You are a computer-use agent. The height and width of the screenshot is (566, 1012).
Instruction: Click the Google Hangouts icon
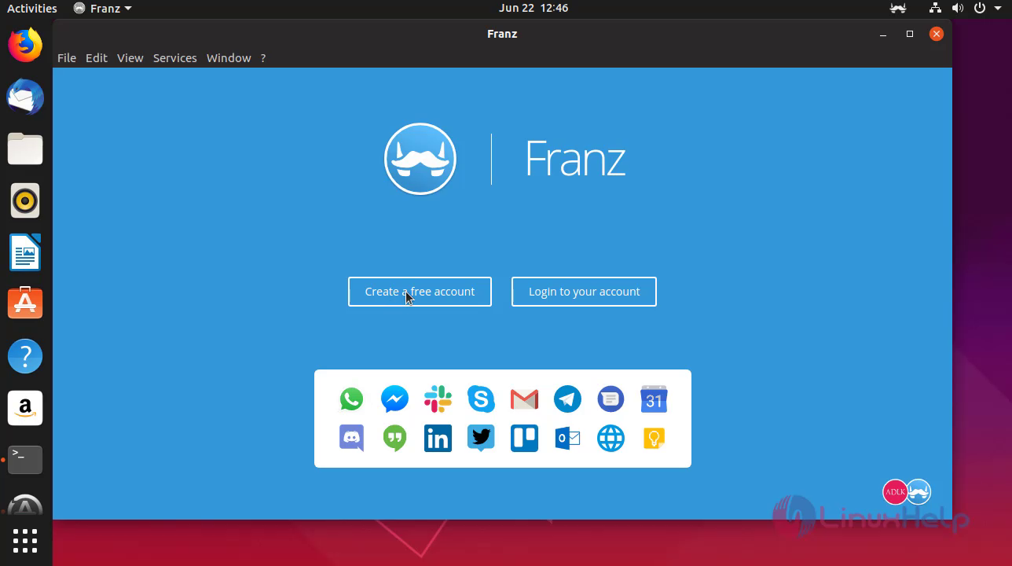pyautogui.click(x=394, y=439)
